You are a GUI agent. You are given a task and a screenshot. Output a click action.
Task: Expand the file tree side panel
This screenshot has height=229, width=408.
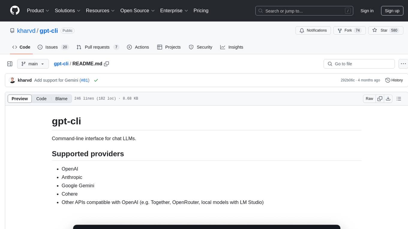[10, 64]
